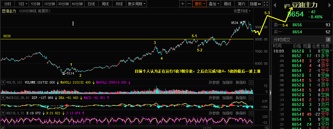Screen dimensions: 333x129
Task: Click the 8039 horizontal line label
Action: click(x=7, y=36)
